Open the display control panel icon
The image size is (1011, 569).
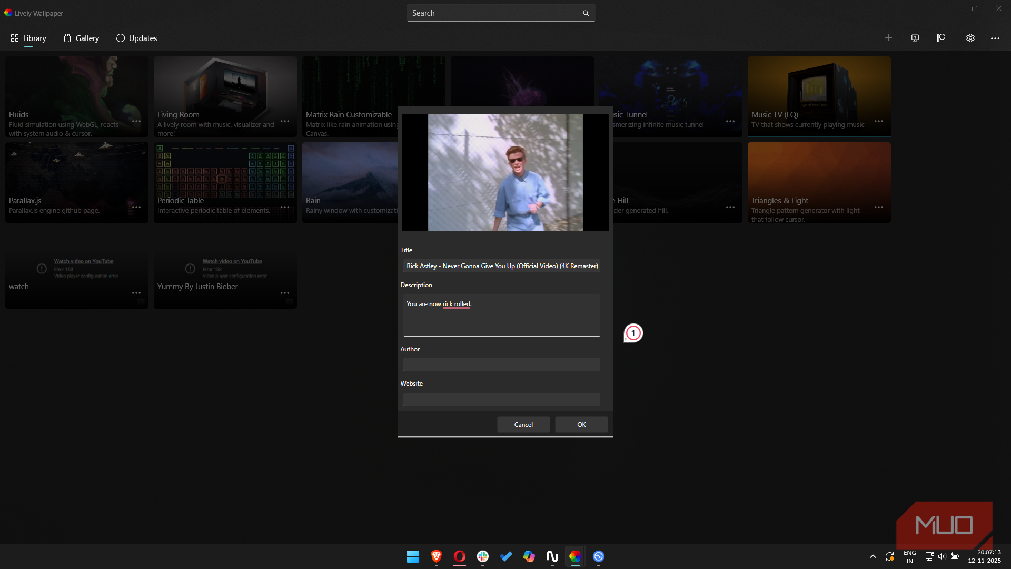[x=915, y=38]
